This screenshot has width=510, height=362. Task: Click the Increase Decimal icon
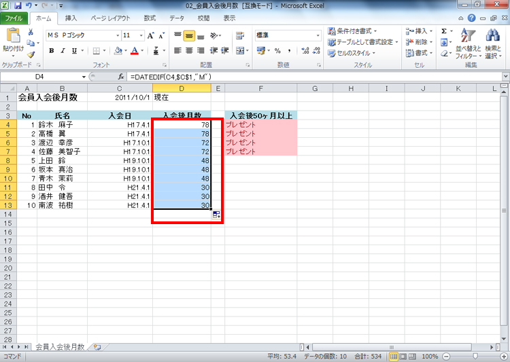tap(305, 51)
